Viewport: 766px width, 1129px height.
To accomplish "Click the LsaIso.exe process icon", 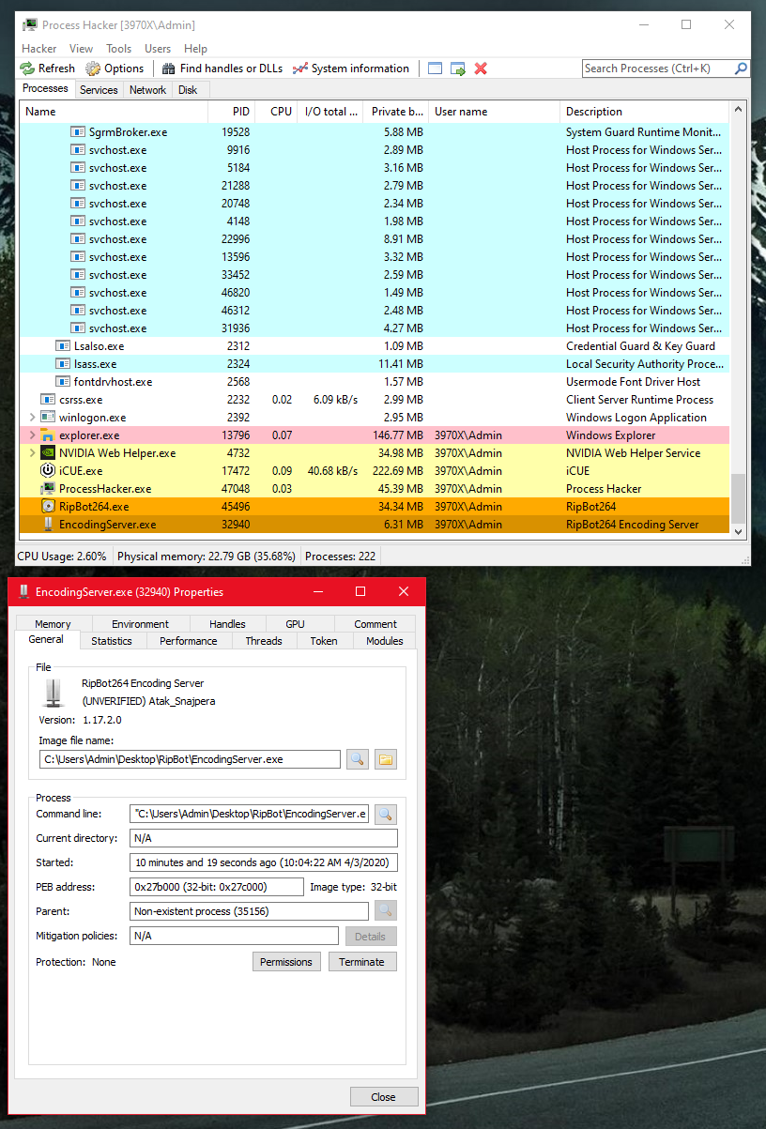I will tap(63, 346).
